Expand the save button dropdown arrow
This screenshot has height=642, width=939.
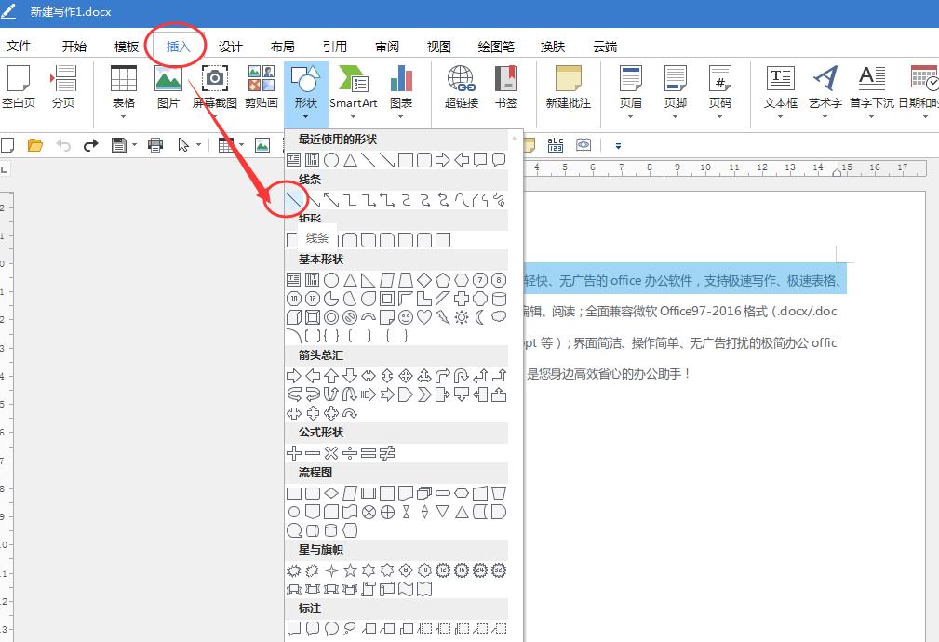pyautogui.click(x=136, y=144)
